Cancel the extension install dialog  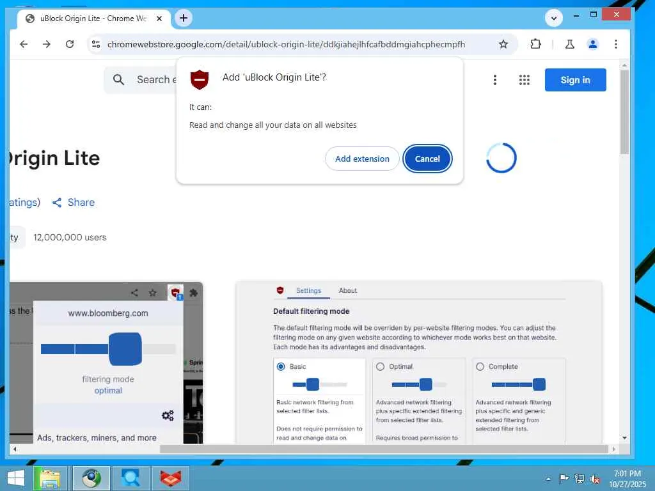427,159
